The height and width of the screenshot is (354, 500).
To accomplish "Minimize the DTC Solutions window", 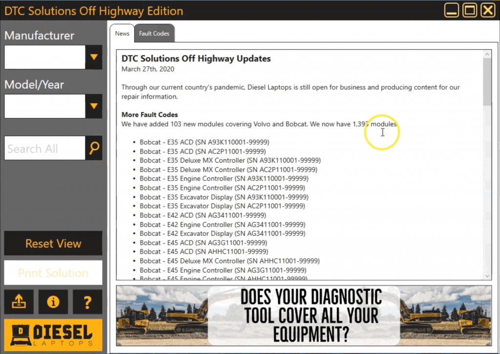I will (x=452, y=11).
